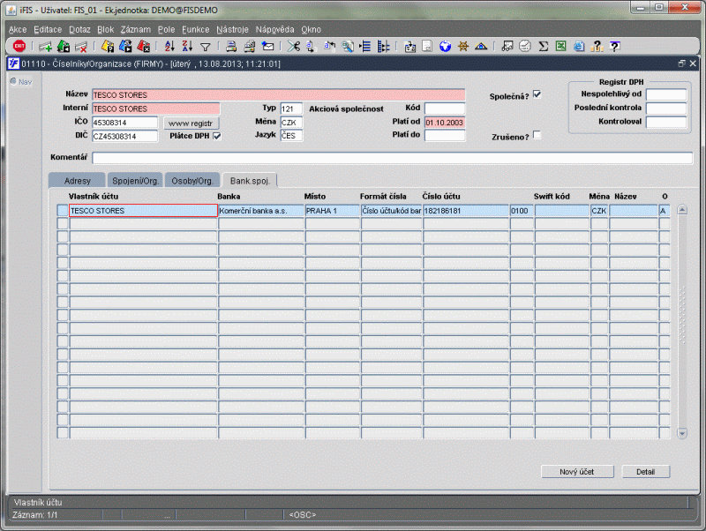706x531 pixels.
Task: Click the envelope mail icon
Action: [268, 47]
